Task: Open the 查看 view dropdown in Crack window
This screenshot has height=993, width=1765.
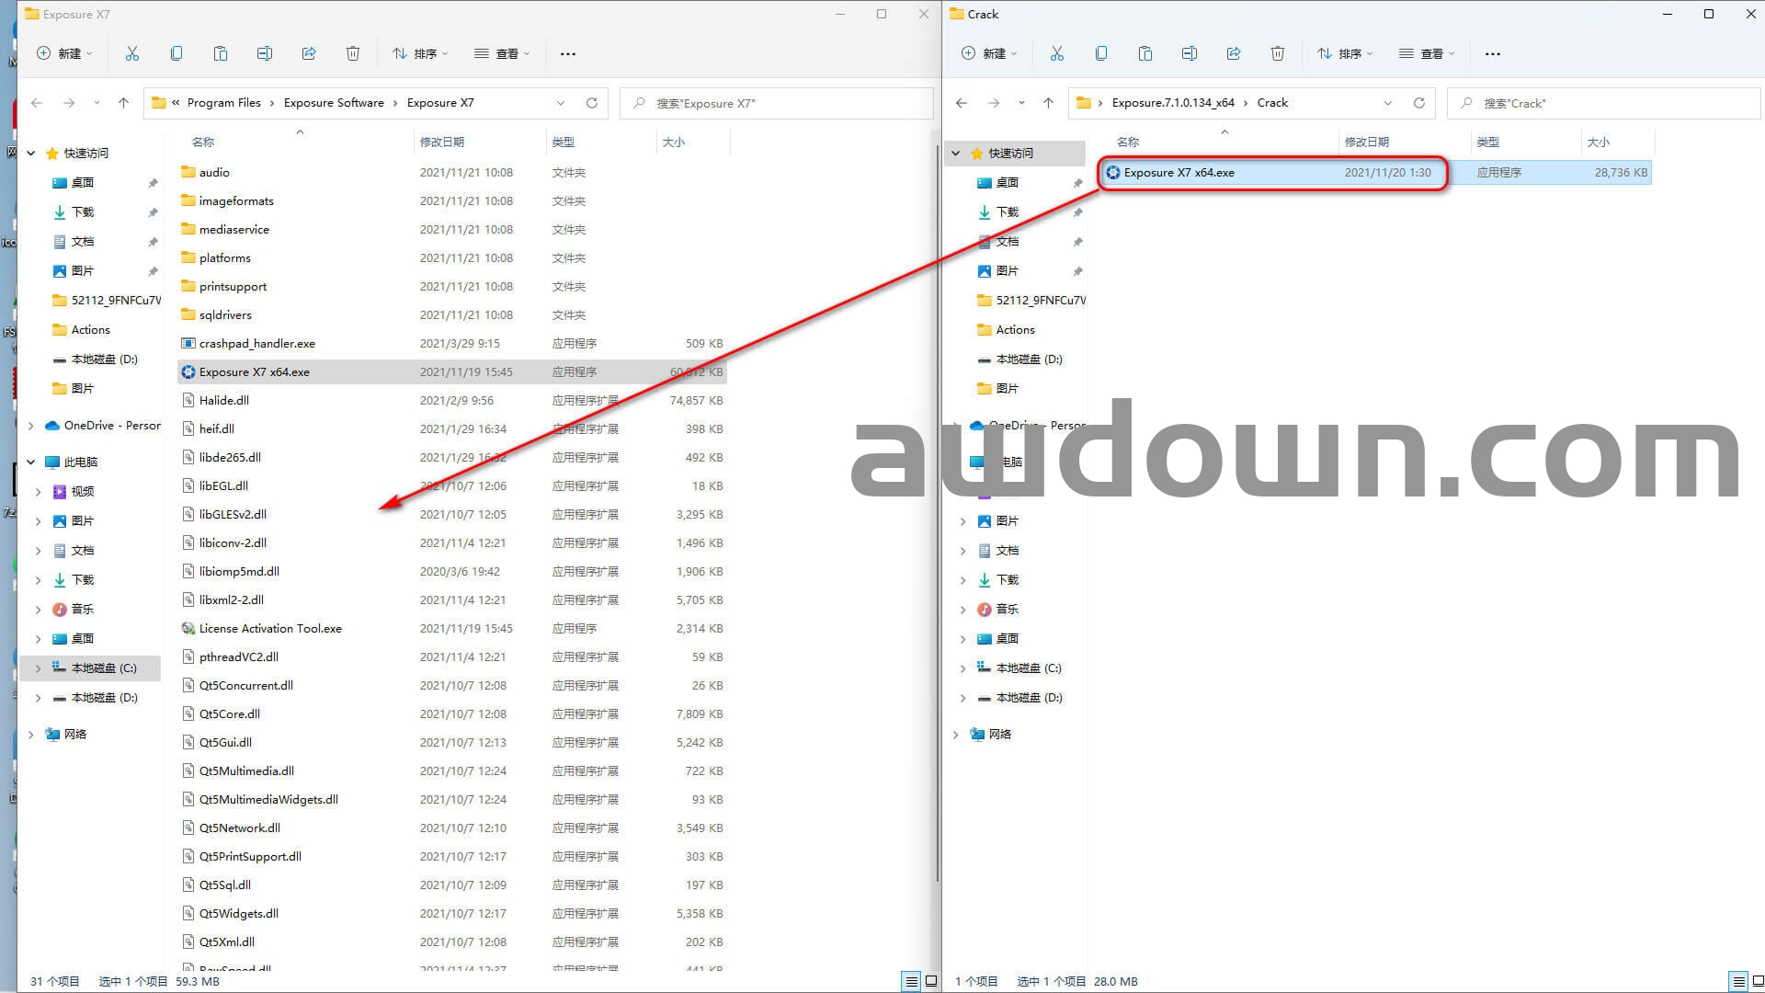Action: tap(1427, 53)
